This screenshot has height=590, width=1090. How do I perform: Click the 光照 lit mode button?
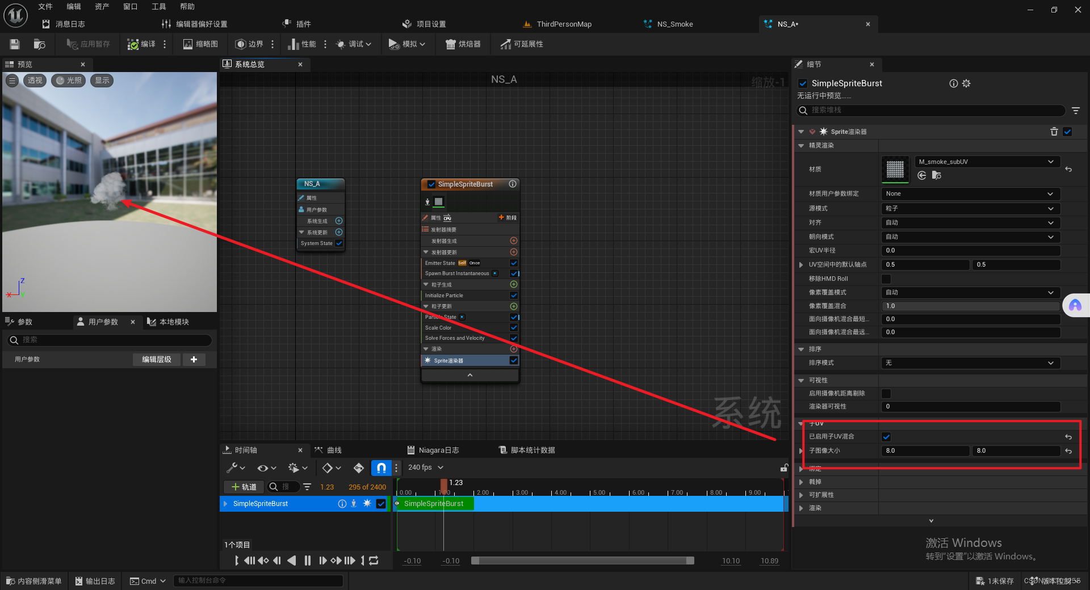pos(69,81)
